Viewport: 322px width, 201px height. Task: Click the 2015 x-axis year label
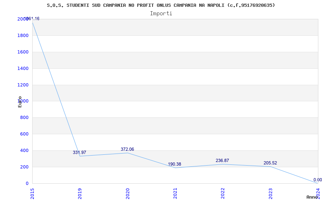coord(32,193)
